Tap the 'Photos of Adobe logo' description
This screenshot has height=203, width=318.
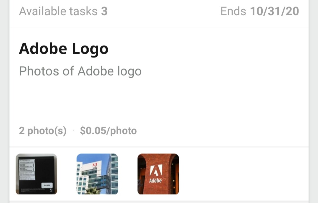click(80, 71)
